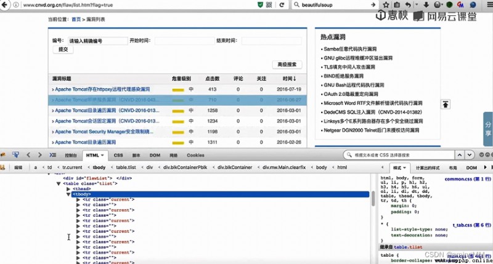493x264 pixels.
Task: Bookmark this page with the star icon
Action: click(386, 5)
